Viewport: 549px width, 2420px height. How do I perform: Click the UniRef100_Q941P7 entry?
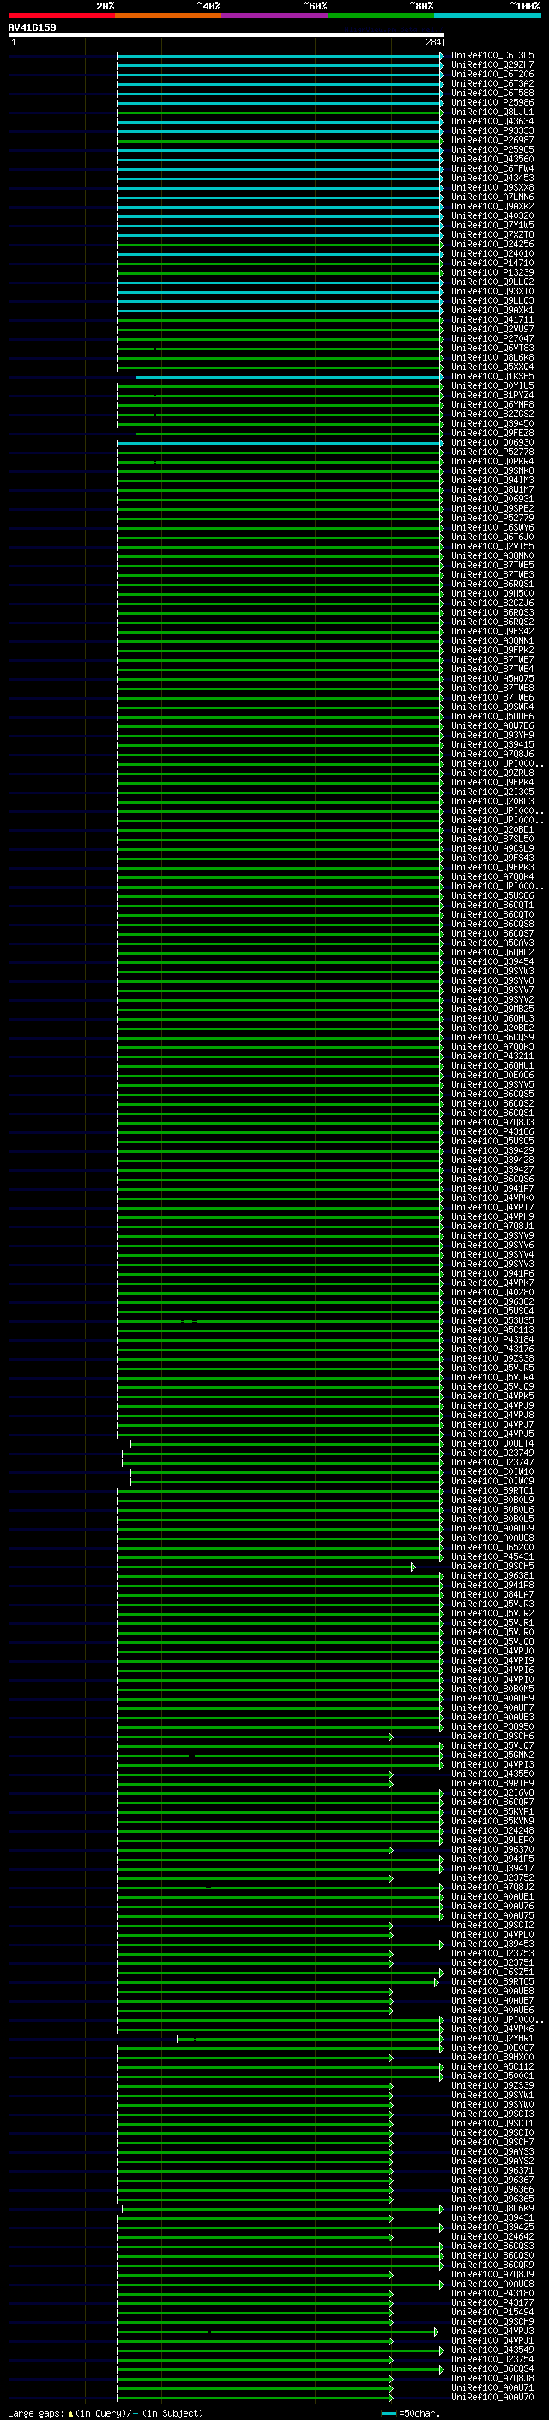click(x=492, y=1188)
